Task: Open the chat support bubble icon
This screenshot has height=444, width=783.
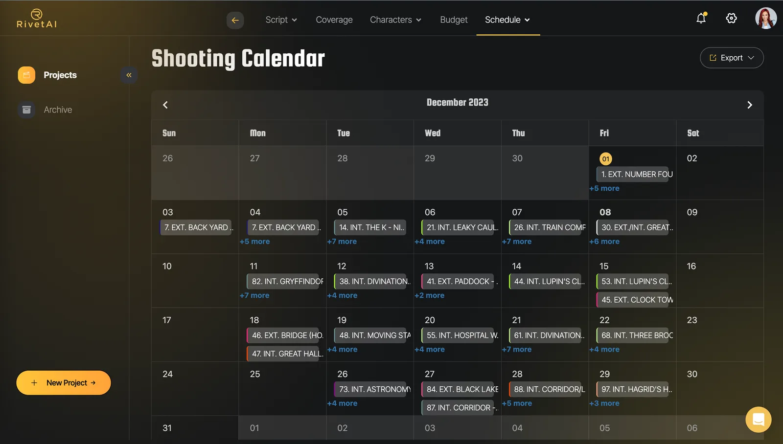Action: tap(759, 420)
